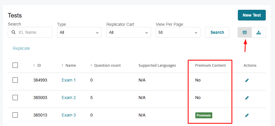Sort by ID column arrows
275x126 pixels.
point(34,65)
